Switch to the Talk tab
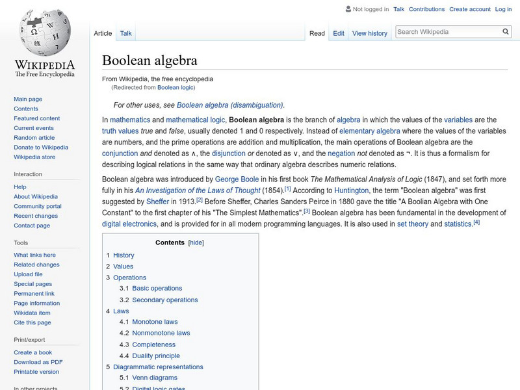520x390 pixels. [x=125, y=32]
